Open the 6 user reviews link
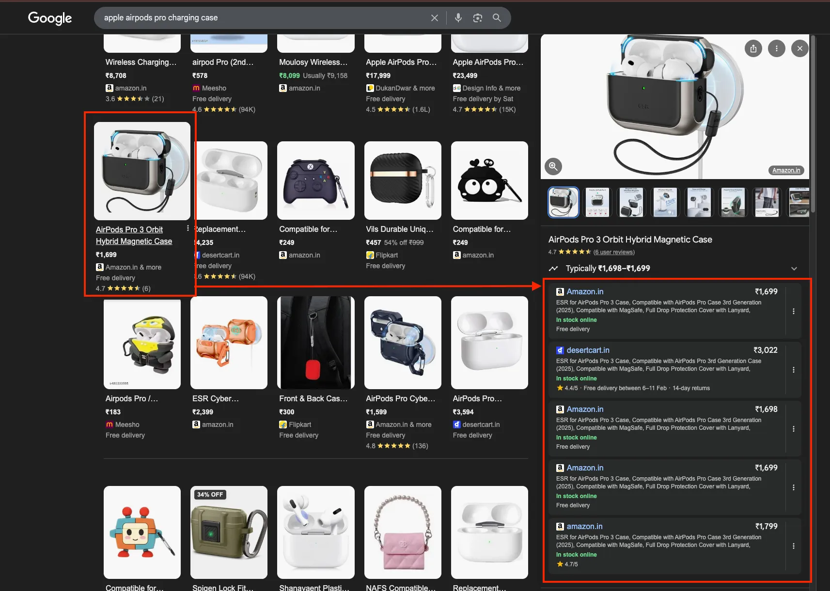 (614, 252)
